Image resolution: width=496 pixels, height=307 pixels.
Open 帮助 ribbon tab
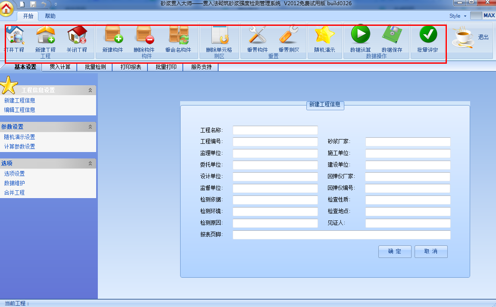[50, 16]
